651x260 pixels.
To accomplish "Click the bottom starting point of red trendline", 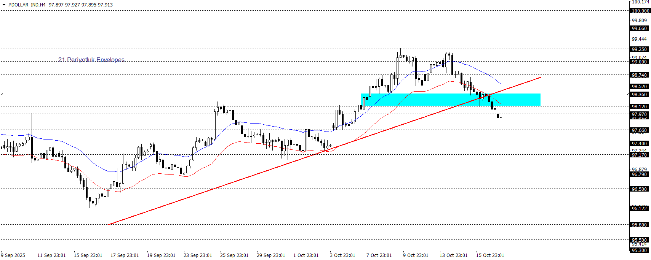I will (x=109, y=224).
